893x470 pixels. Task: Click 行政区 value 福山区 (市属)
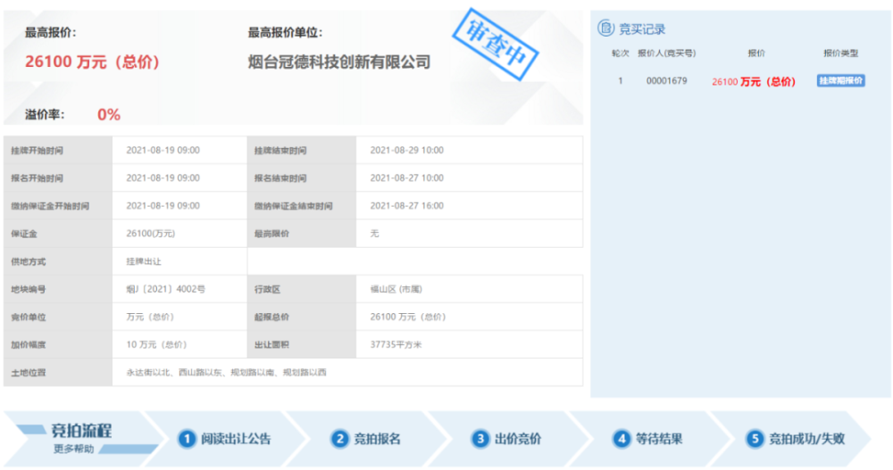point(396,289)
